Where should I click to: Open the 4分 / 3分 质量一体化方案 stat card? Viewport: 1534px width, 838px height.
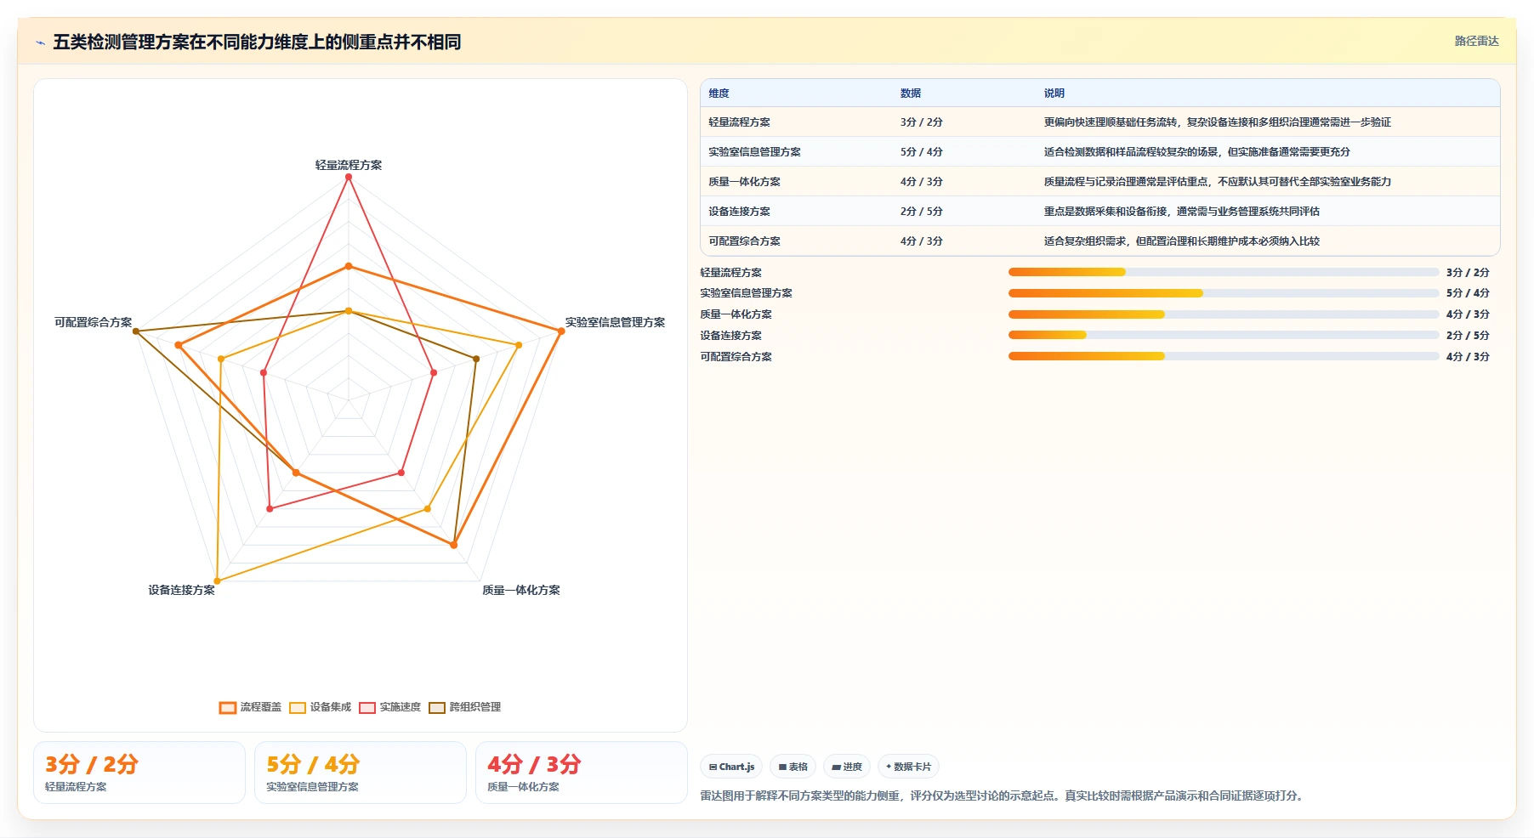pyautogui.click(x=582, y=773)
